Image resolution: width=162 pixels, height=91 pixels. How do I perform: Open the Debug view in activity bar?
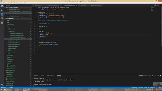click(x=2, y=18)
